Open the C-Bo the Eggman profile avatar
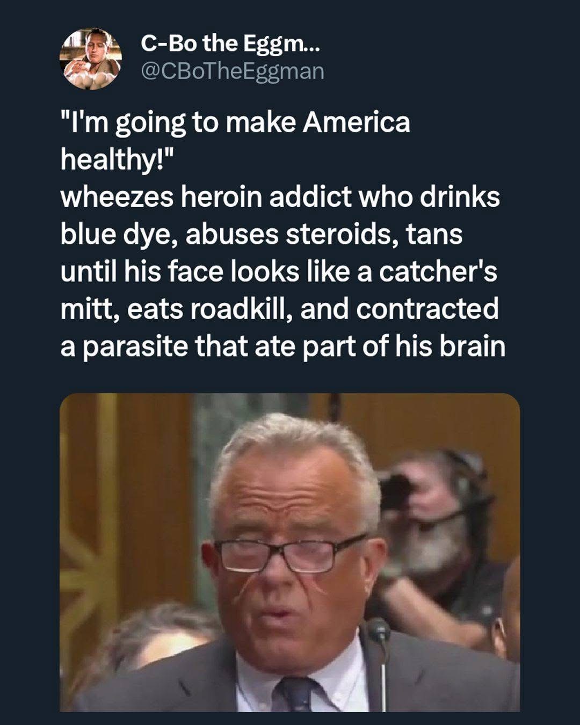The width and height of the screenshot is (580, 725). [90, 58]
